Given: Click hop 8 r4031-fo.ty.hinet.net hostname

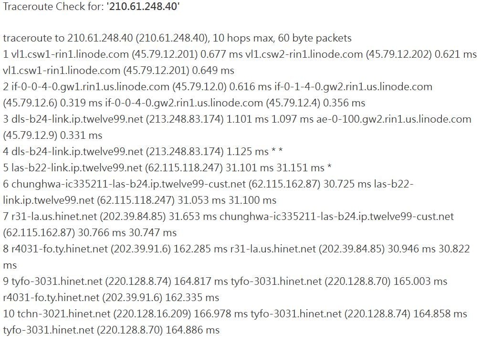Looking at the screenshot, I should pos(60,249).
